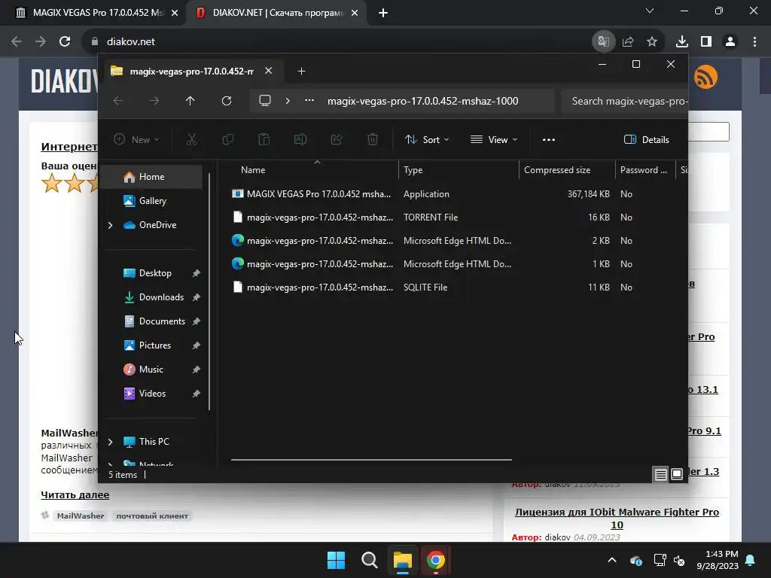Switch to large thumbnails view icon in status bar
Screen dimensions: 771x578
coord(677,474)
